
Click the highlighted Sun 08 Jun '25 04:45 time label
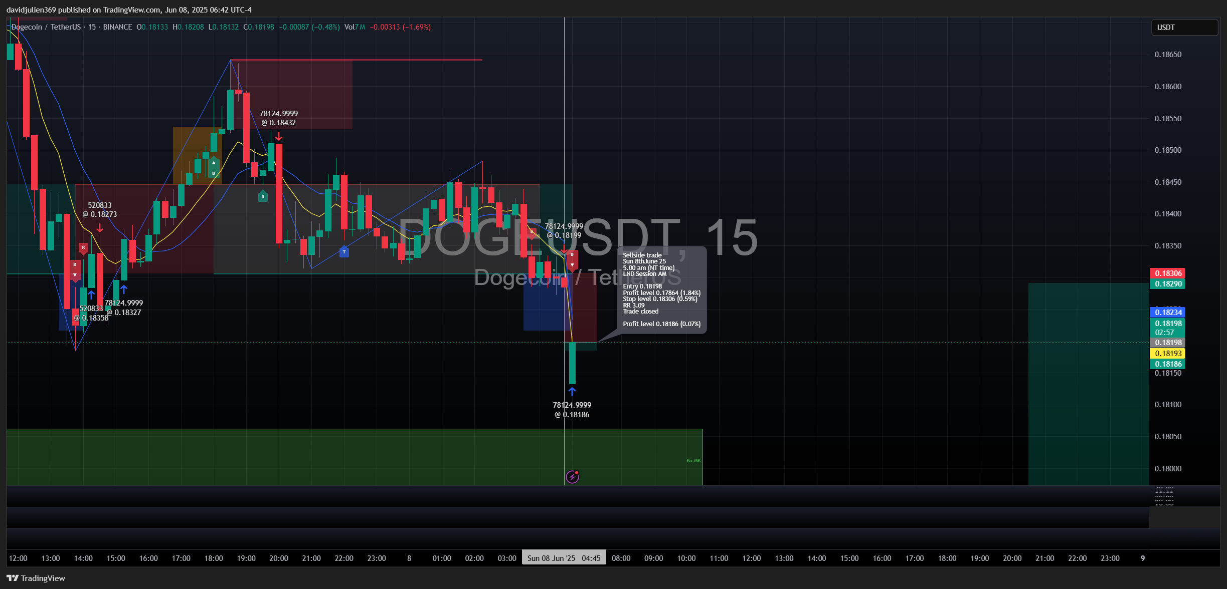click(x=564, y=558)
